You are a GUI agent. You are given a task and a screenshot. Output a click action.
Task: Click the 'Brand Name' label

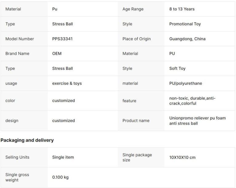pyautogui.click(x=17, y=54)
